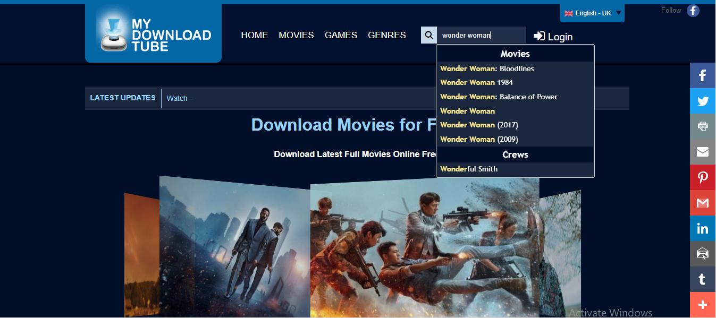Click the open-envelope mail share icon

click(703, 254)
